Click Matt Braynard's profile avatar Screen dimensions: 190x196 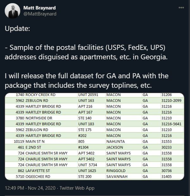(12, 11)
